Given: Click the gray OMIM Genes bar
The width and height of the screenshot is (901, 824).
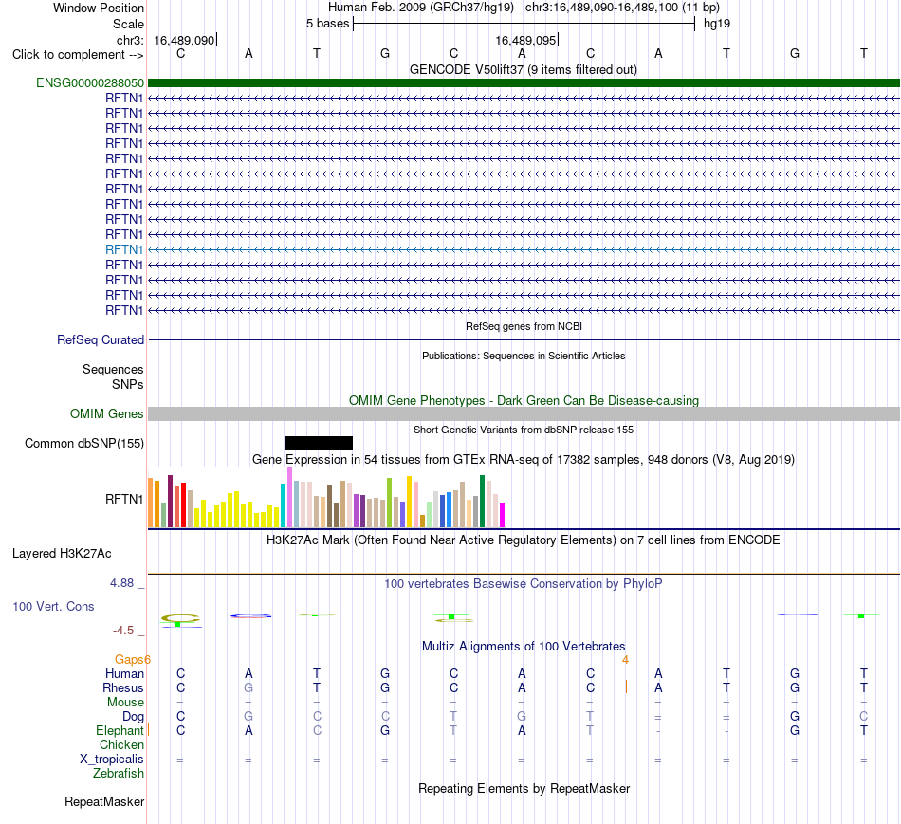Looking at the screenshot, I should pyautogui.click(x=524, y=413).
